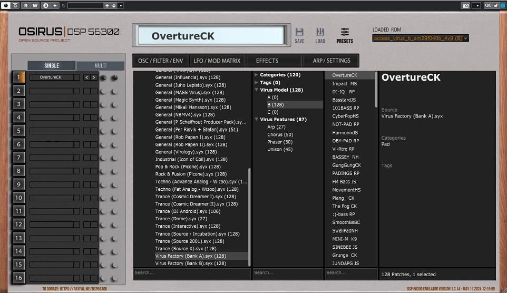
Task: Click the host preset name field
Action: pyautogui.click(x=85, y=5)
